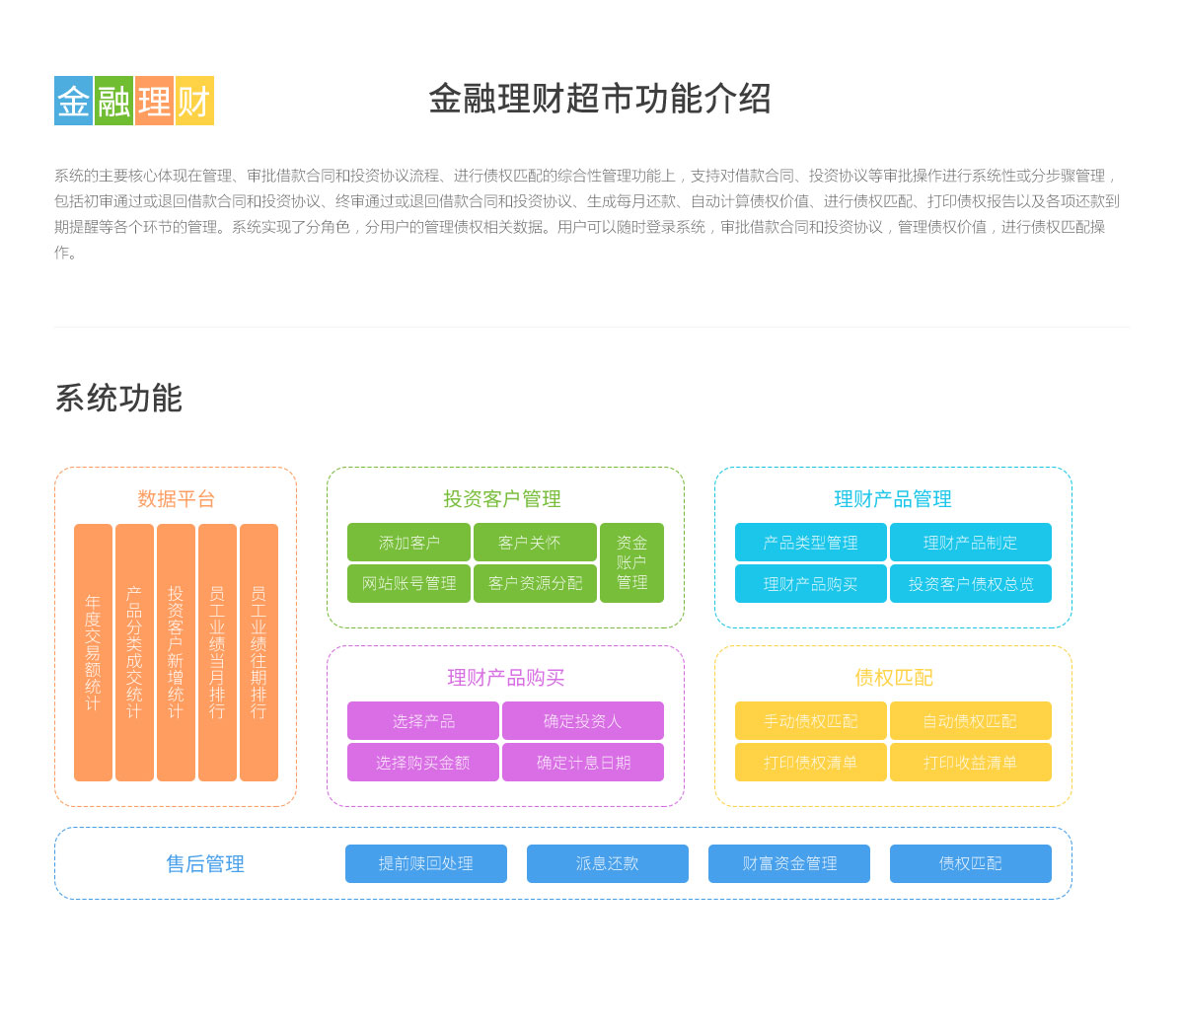Screen dimensions: 1183x1031
Task: Click 手动债权匹配 yellow button
Action: [x=810, y=721]
